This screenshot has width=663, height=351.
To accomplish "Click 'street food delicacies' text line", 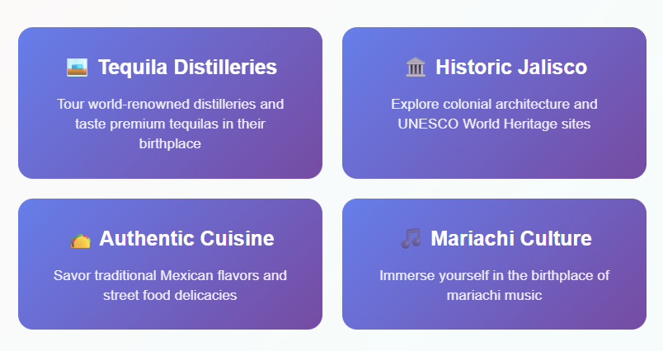I will click(170, 295).
